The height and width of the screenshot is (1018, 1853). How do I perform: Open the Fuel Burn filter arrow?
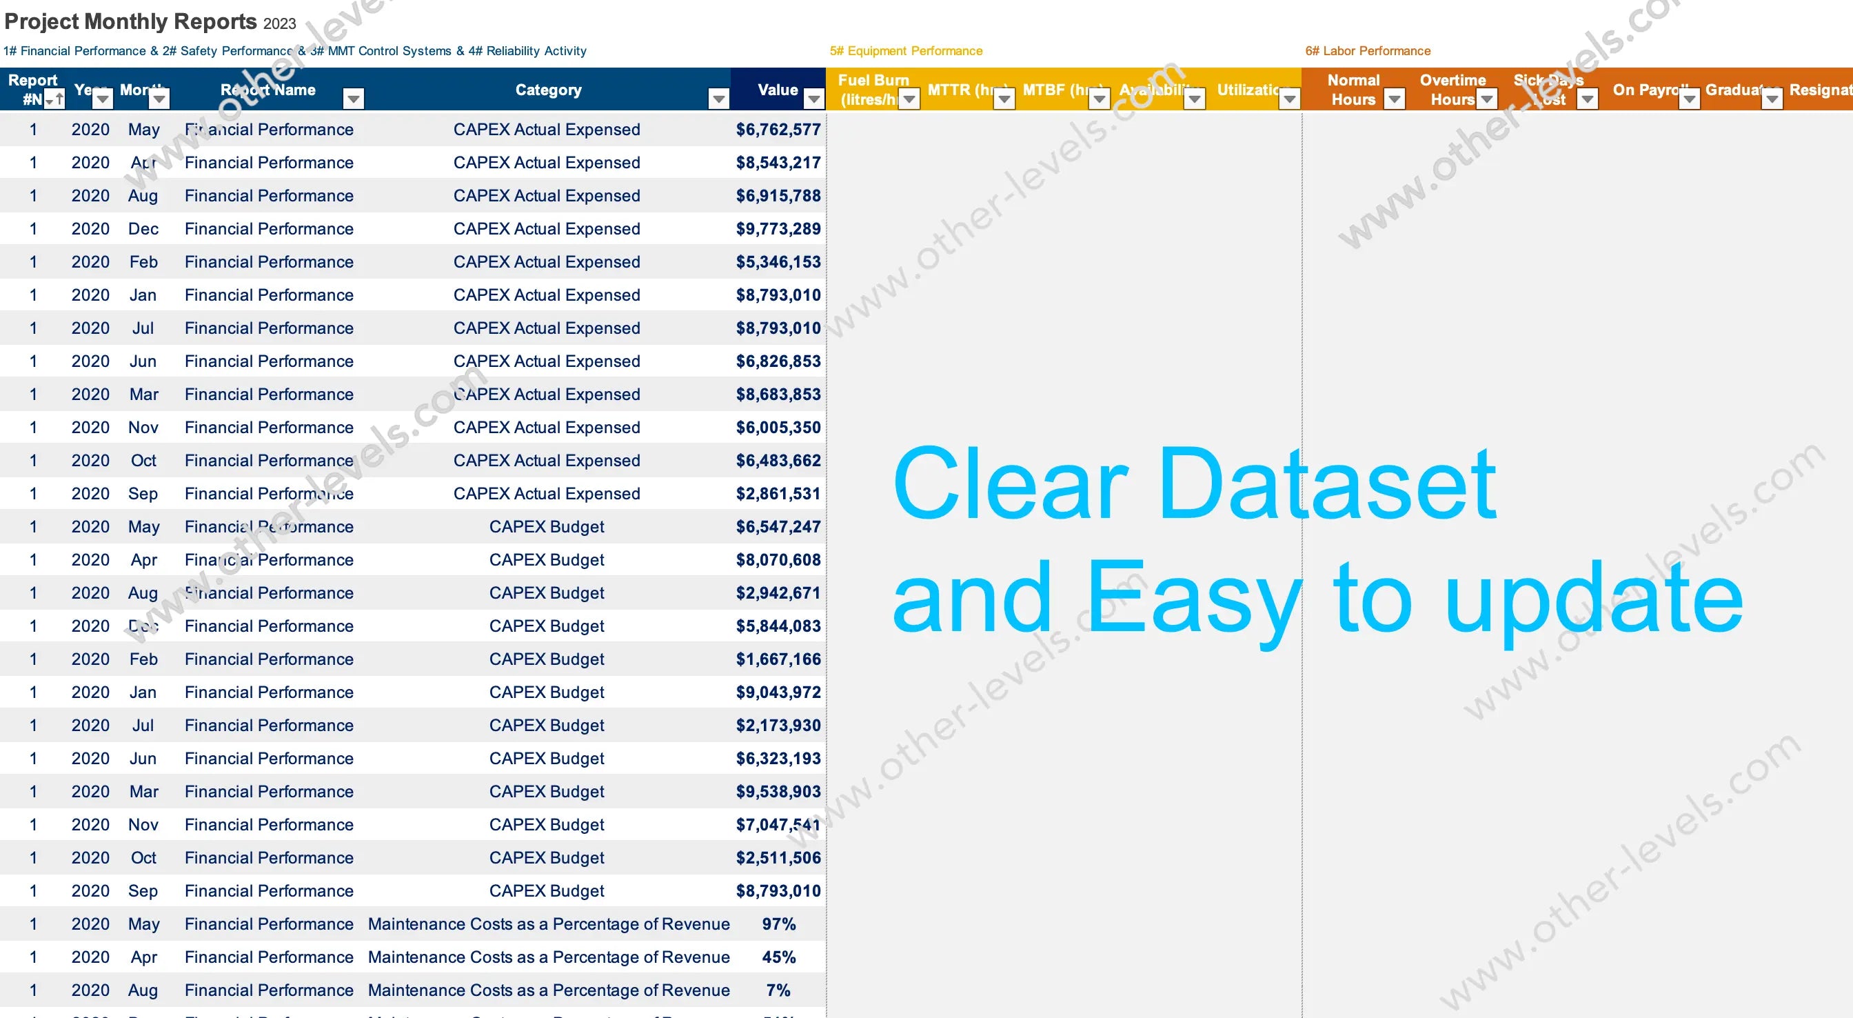point(909,99)
